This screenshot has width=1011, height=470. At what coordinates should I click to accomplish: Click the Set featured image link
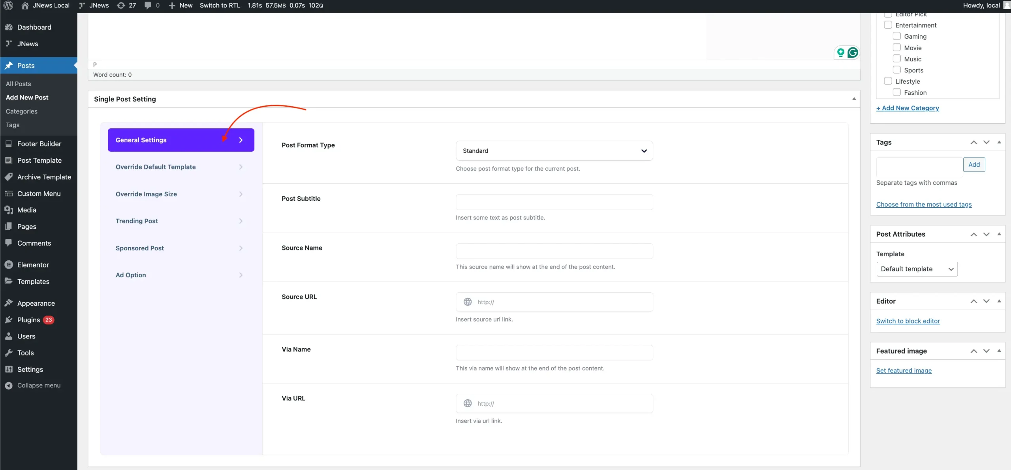tap(904, 370)
